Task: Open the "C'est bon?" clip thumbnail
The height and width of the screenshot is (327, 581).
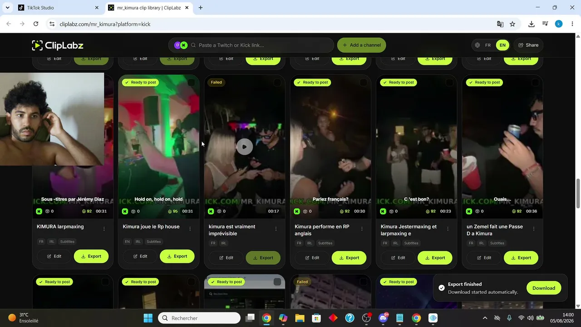Action: 416,146
